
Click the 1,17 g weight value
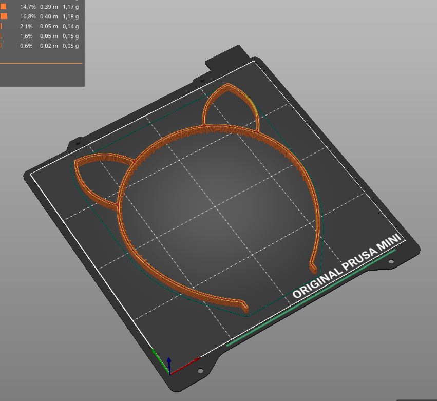(x=71, y=7)
